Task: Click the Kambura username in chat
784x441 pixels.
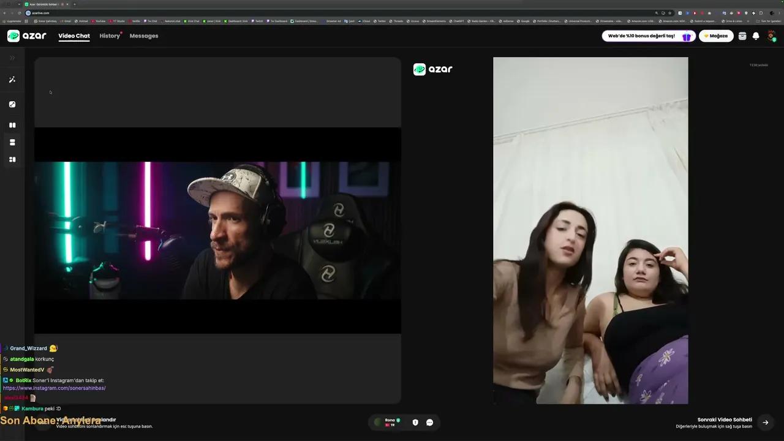Action: 32,409
